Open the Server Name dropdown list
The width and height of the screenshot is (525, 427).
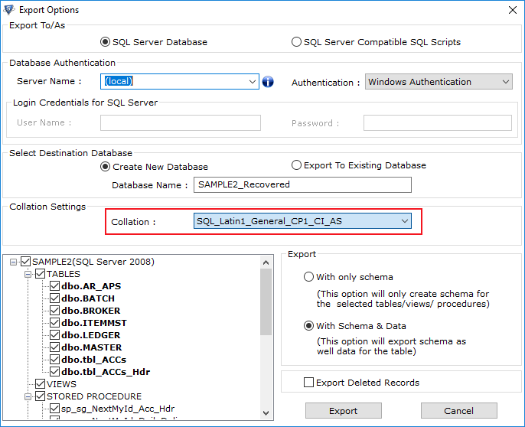pyautogui.click(x=252, y=82)
